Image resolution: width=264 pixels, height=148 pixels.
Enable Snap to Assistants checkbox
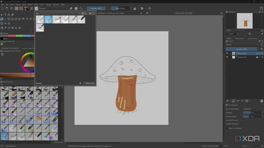pyautogui.click(x=227, y=128)
